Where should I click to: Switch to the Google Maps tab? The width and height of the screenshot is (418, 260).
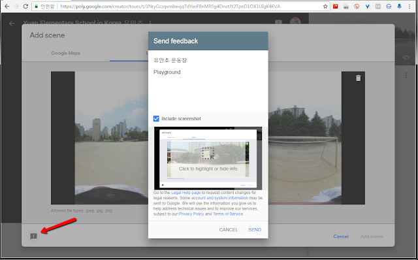point(65,53)
